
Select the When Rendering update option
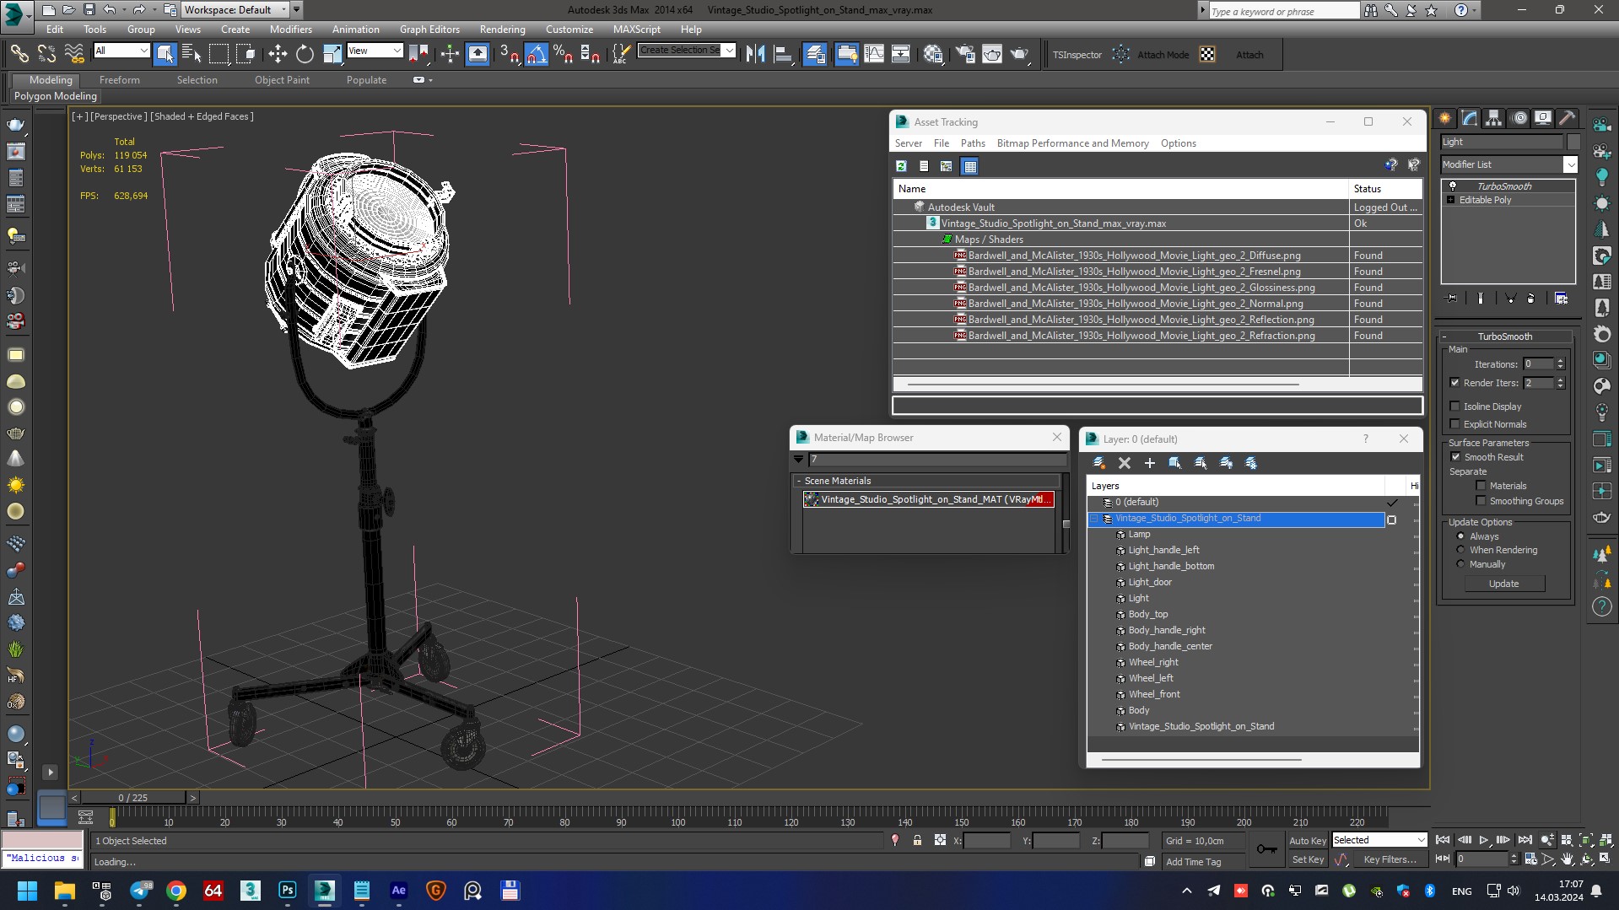pyautogui.click(x=1461, y=550)
